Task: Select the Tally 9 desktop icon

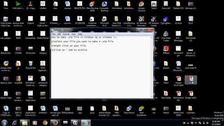Action: (154, 5)
